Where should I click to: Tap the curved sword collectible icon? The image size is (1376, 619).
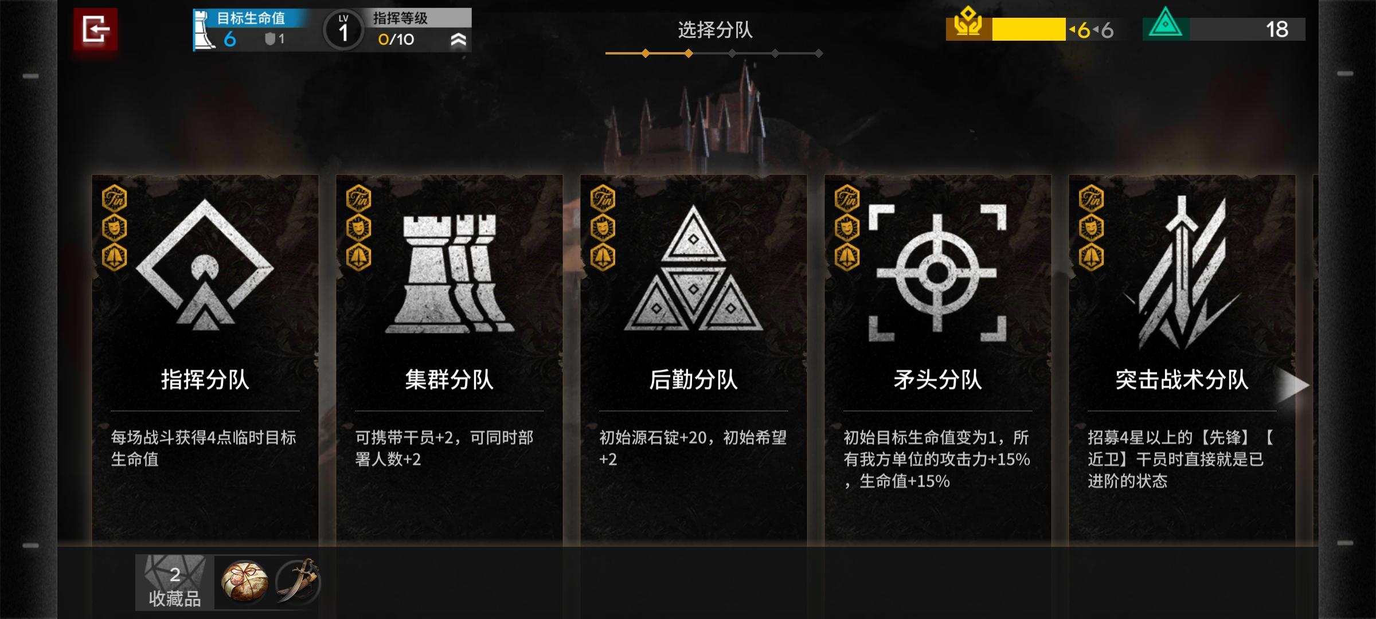(x=298, y=582)
